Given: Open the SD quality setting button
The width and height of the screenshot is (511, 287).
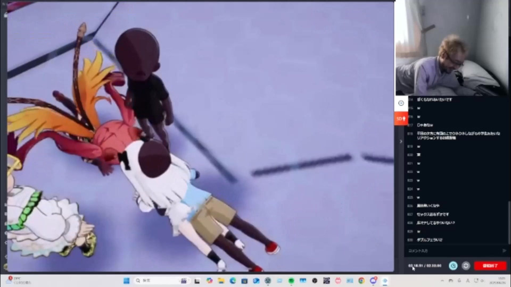Looking at the screenshot, I should coord(401,119).
